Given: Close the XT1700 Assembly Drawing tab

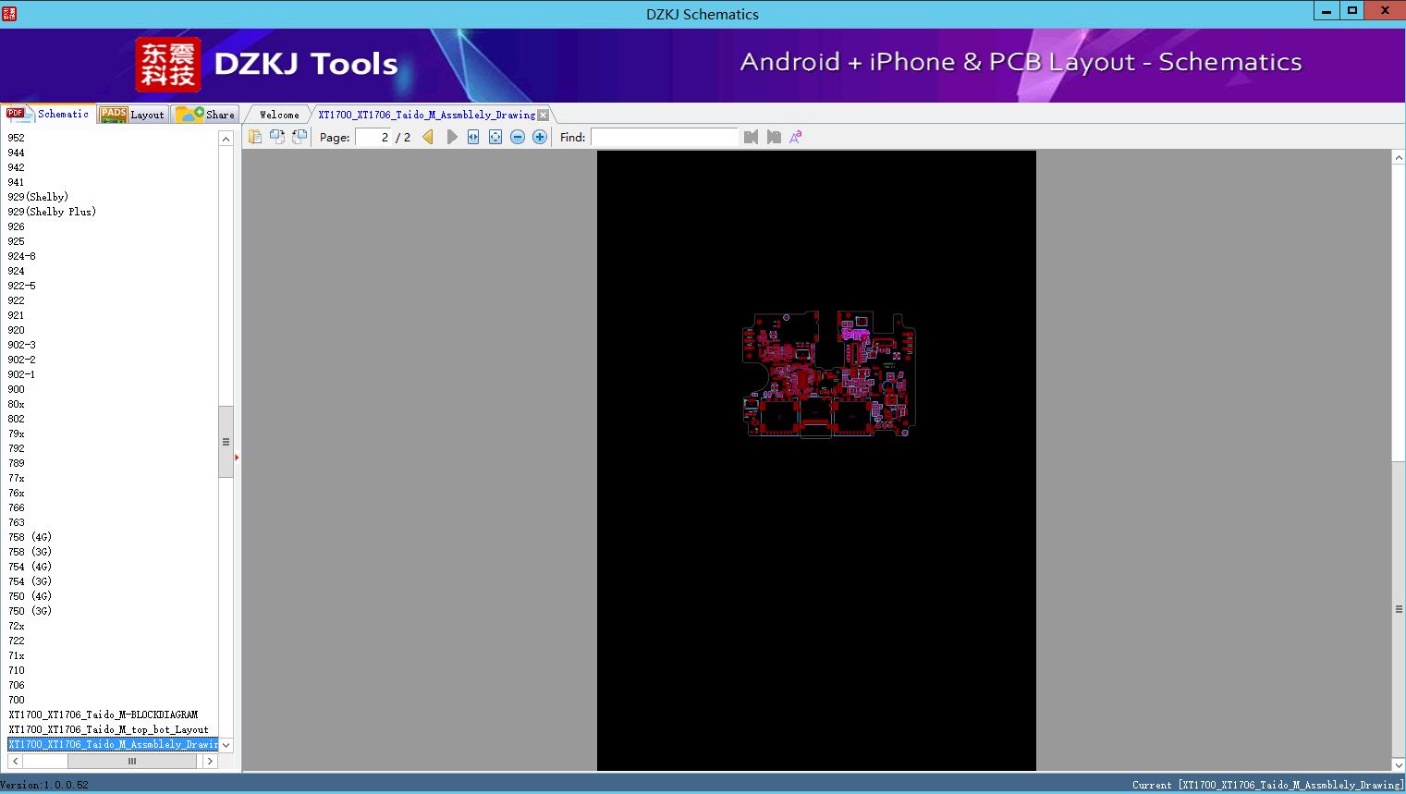Looking at the screenshot, I should point(544,116).
